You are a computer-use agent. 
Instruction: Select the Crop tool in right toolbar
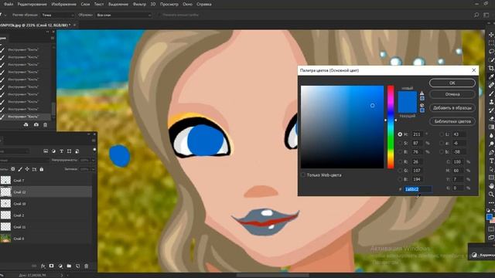pyautogui.click(x=491, y=68)
